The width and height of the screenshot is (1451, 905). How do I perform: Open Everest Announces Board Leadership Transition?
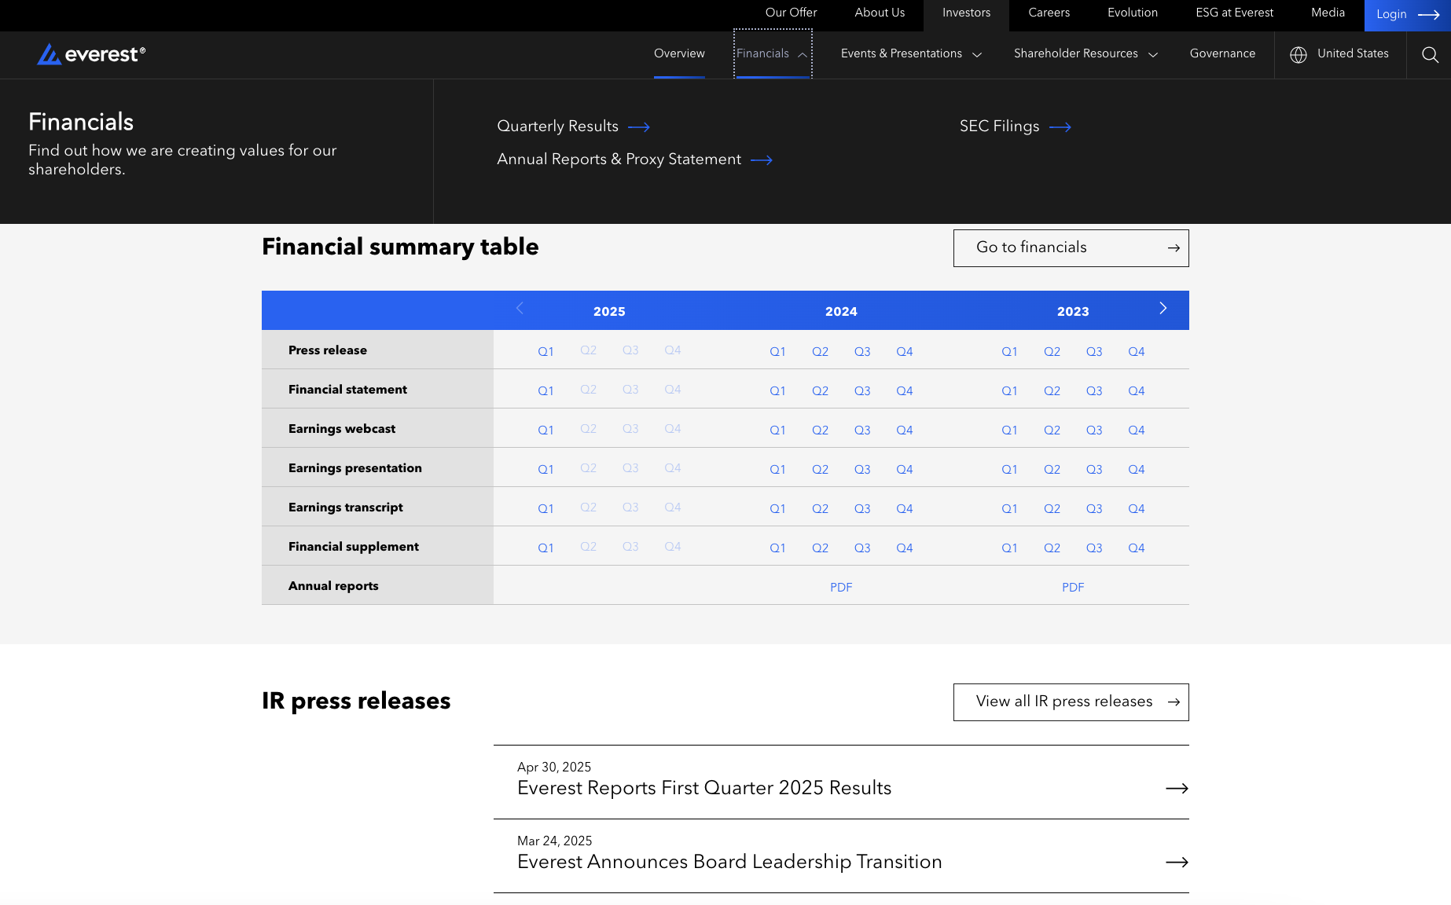click(x=729, y=862)
